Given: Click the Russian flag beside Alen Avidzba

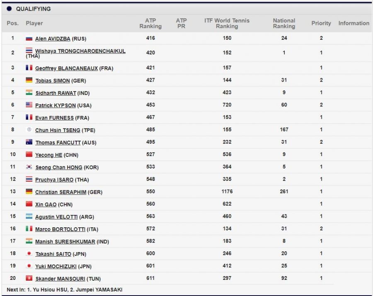Looking at the screenshot, I should [29, 39].
